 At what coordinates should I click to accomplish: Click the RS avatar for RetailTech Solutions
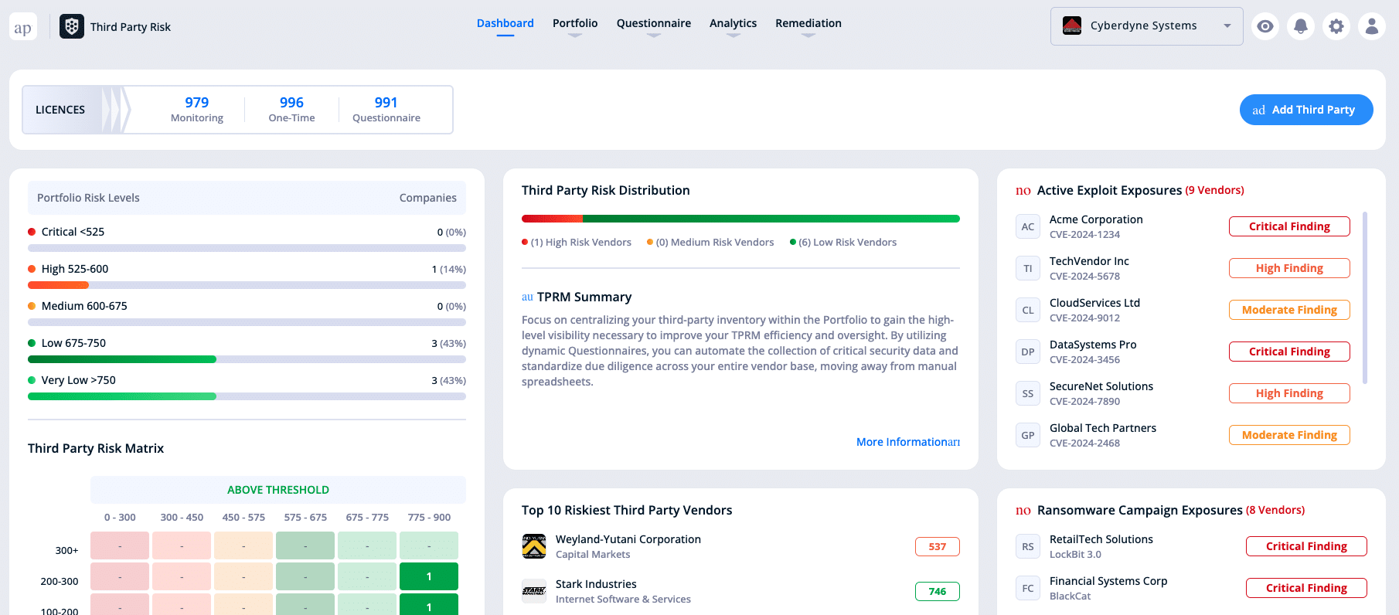pos(1028,546)
